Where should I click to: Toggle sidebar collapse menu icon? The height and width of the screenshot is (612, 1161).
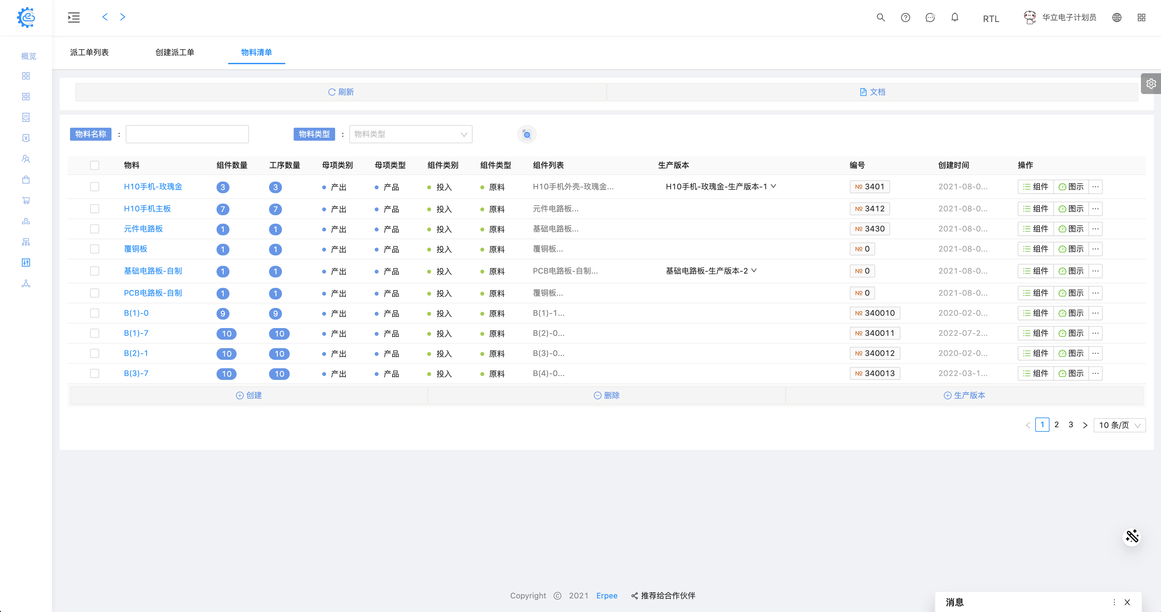click(74, 18)
